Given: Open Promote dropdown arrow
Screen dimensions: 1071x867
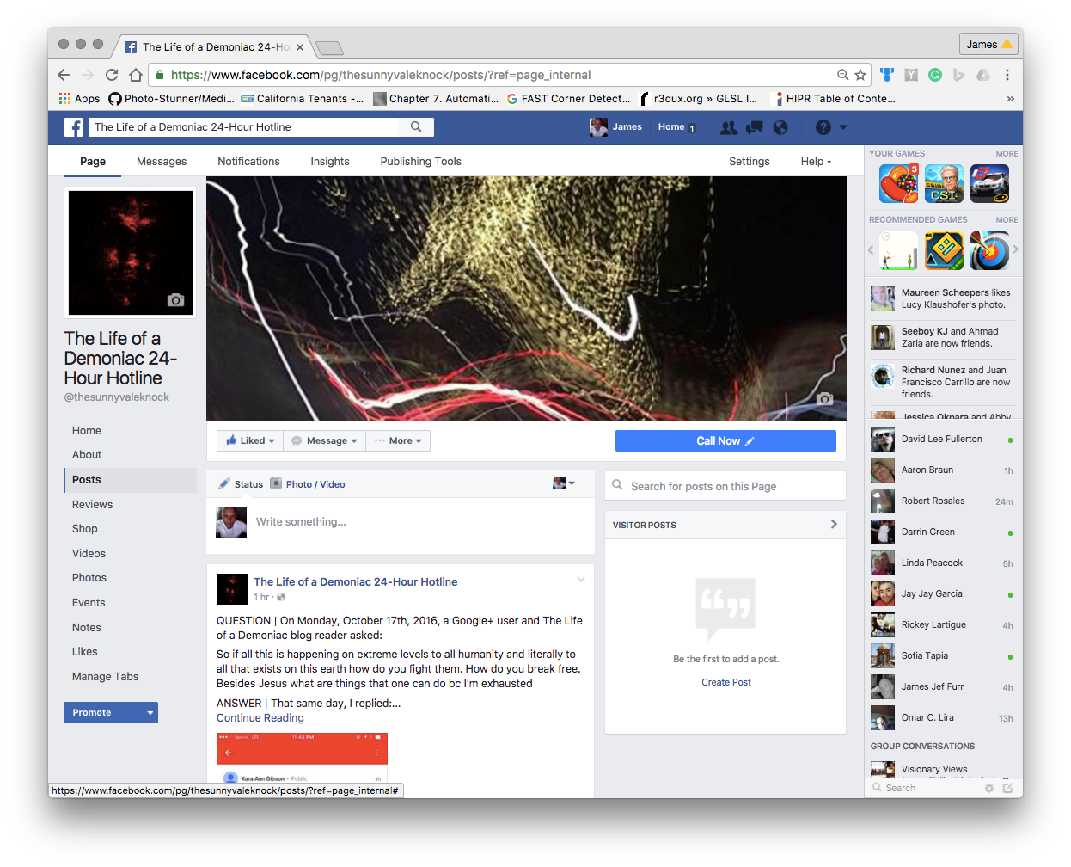Looking at the screenshot, I should 150,713.
